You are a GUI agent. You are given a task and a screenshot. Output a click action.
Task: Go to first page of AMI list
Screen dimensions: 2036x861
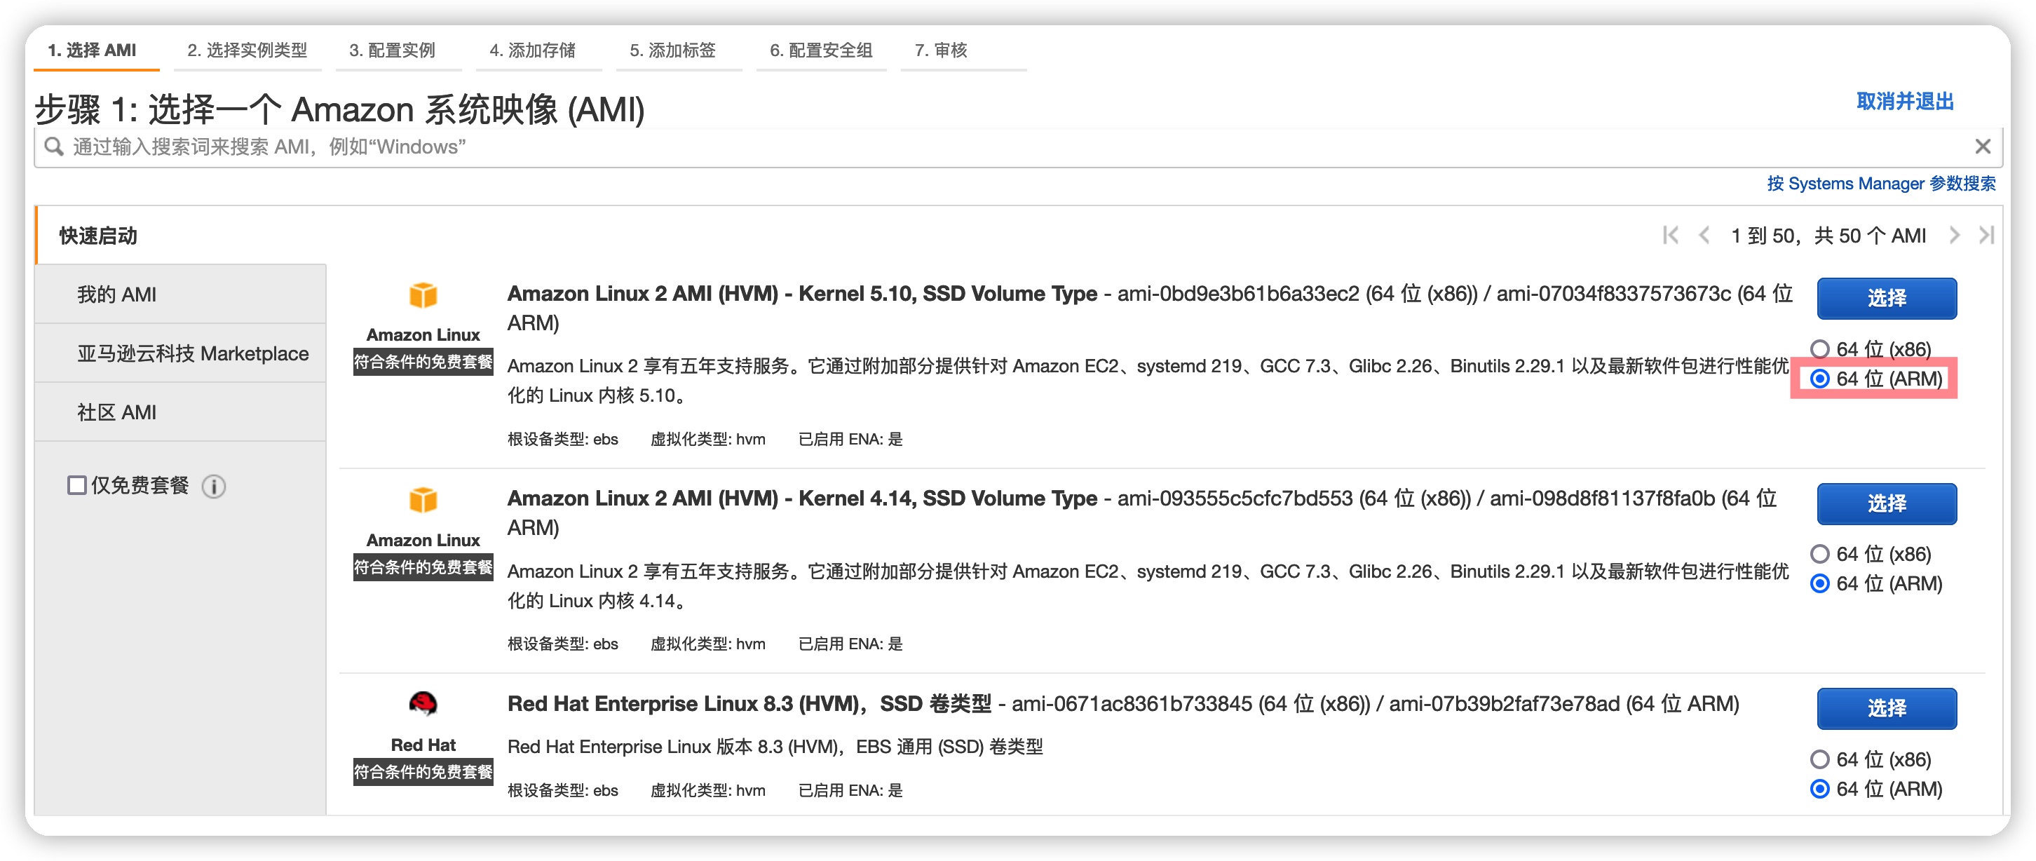(1670, 235)
